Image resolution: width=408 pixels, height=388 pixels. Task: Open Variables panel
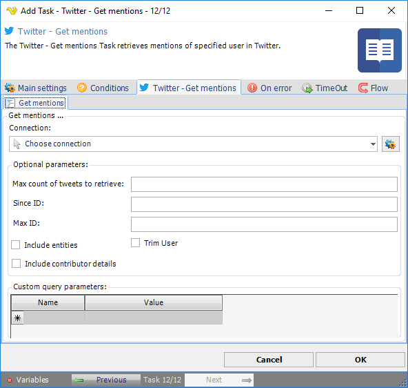[28, 380]
